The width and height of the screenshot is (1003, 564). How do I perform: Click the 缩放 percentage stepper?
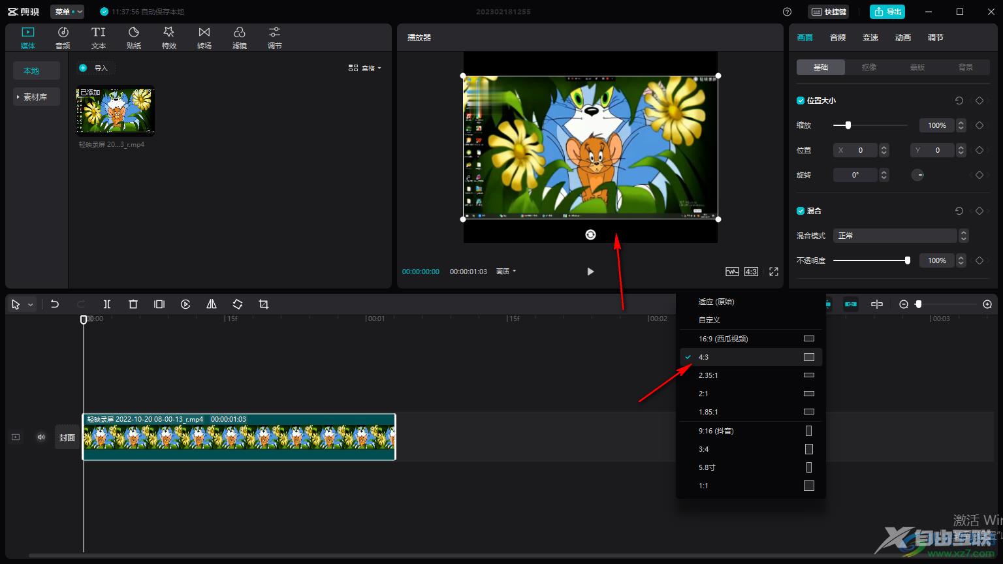[x=961, y=125]
